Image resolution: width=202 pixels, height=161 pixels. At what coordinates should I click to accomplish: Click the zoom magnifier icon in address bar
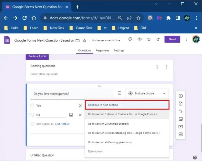[x=120, y=18]
